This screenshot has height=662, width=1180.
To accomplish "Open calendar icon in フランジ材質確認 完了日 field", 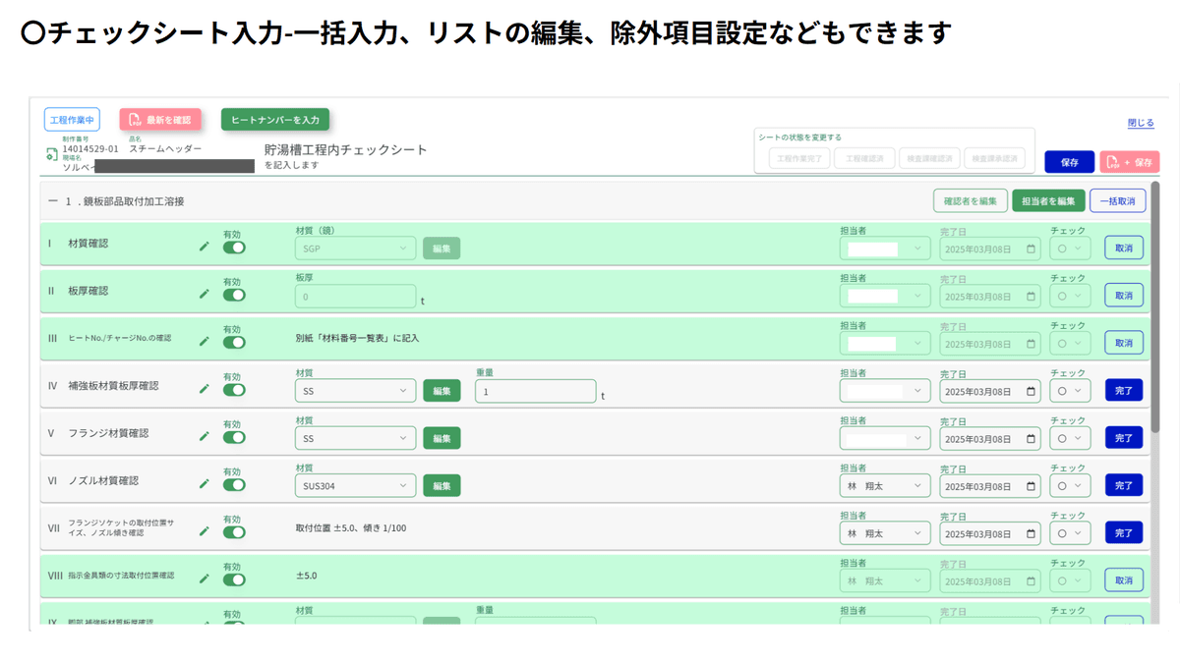I will [1031, 438].
